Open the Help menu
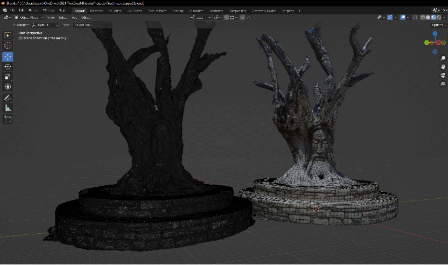The height and width of the screenshot is (265, 448). point(62,10)
